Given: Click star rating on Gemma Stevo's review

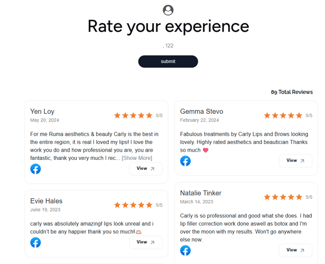Looking at the screenshot, I should coord(283,115).
